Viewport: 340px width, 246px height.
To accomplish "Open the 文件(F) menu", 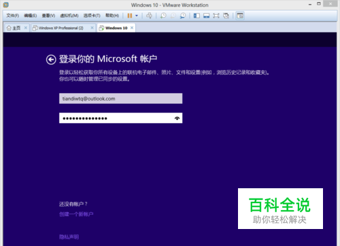I will [x=12, y=16].
